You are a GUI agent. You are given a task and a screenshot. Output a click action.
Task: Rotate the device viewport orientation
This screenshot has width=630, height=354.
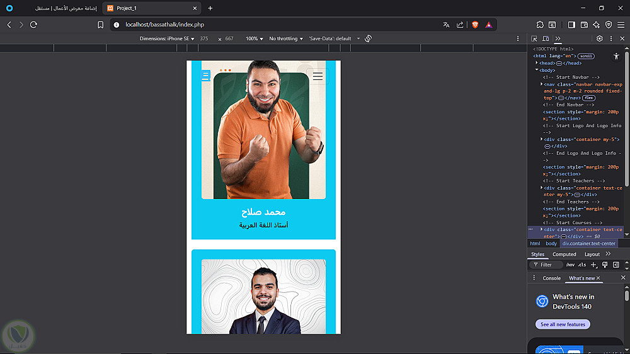[368, 38]
